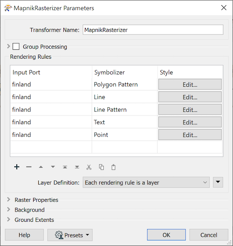This screenshot has width=233, height=246.
Task: Cancel the MapnikRasterizer dialog
Action: pos(209,235)
